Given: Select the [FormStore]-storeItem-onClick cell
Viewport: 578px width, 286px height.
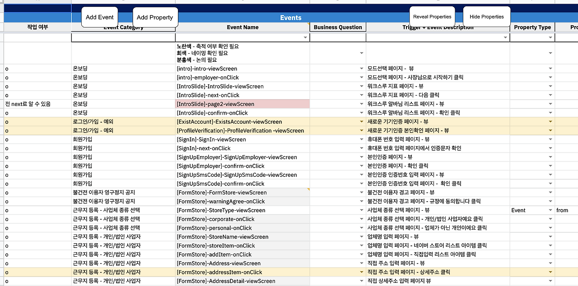Looking at the screenshot, I should pyautogui.click(x=242, y=246).
